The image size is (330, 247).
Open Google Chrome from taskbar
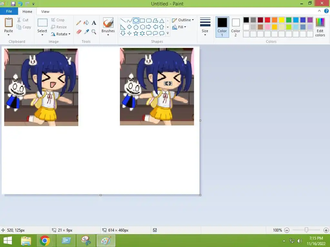tap(44, 241)
